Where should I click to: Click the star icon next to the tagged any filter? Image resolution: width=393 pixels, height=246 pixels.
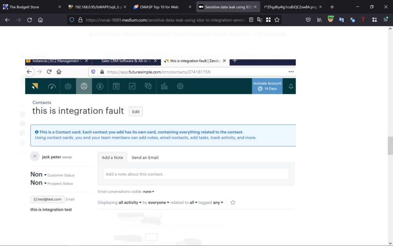233,202
